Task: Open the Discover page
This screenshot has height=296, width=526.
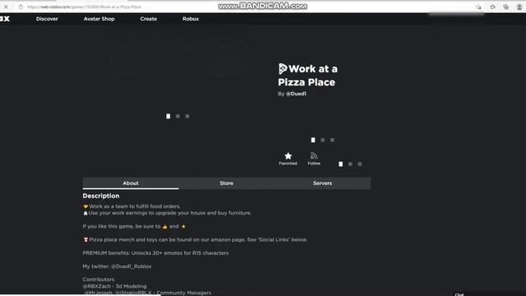Action: click(47, 19)
